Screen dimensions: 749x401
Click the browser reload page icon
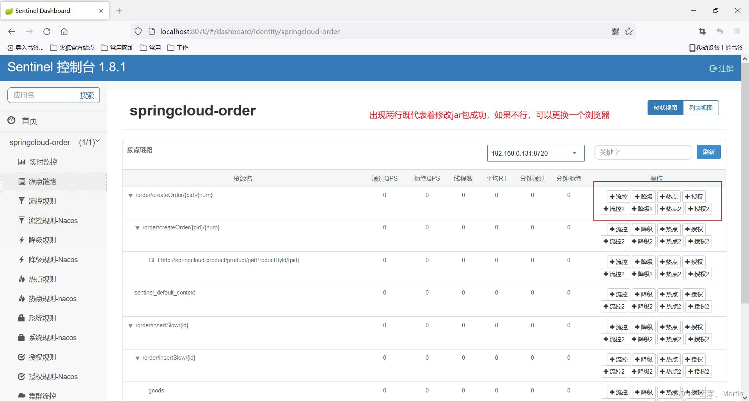coord(47,32)
